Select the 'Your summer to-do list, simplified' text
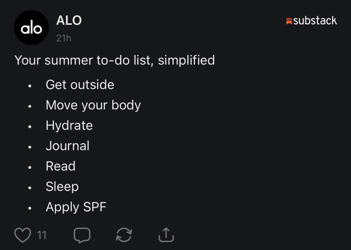The width and height of the screenshot is (351, 250). coord(114,60)
